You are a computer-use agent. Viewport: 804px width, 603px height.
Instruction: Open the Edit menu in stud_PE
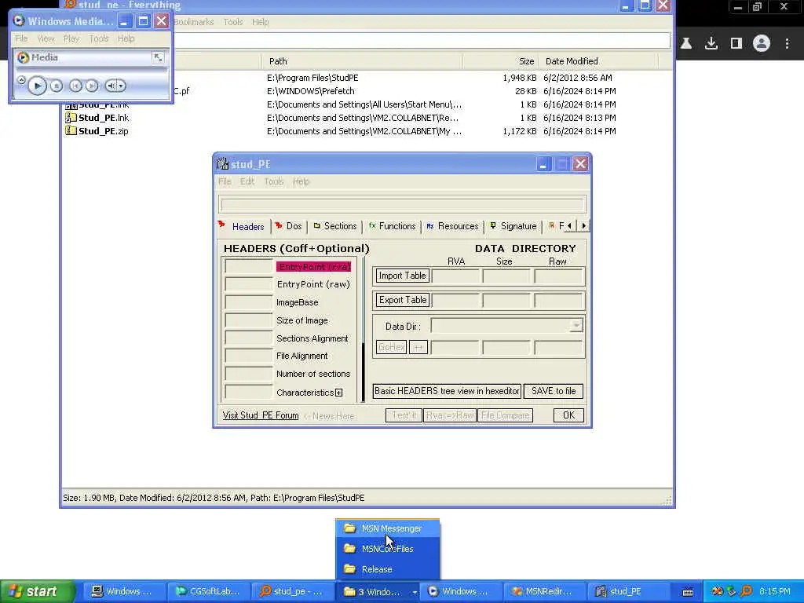click(x=247, y=181)
